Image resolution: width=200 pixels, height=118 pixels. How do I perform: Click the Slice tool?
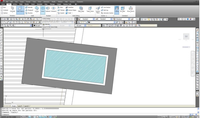click(60, 7)
